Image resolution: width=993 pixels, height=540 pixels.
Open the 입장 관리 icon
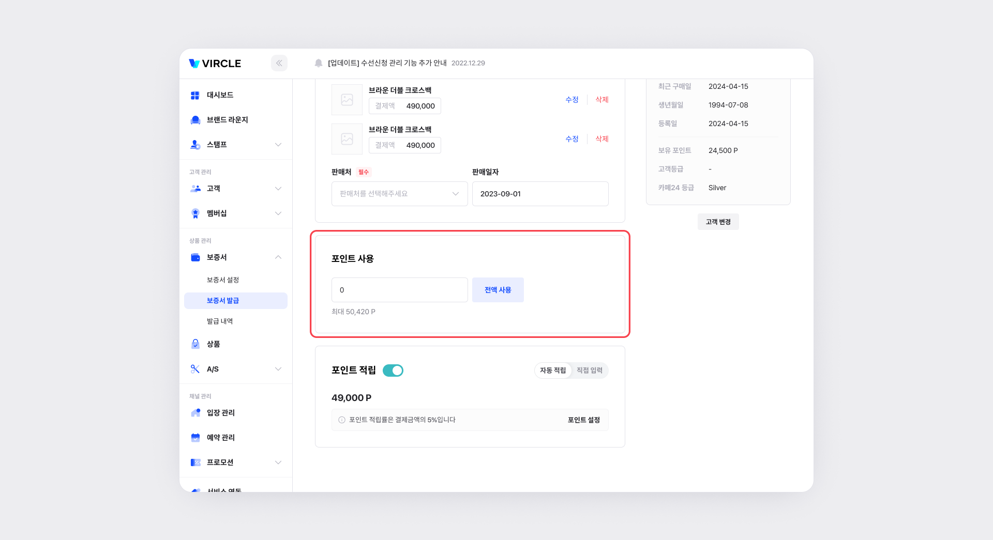[x=195, y=413]
